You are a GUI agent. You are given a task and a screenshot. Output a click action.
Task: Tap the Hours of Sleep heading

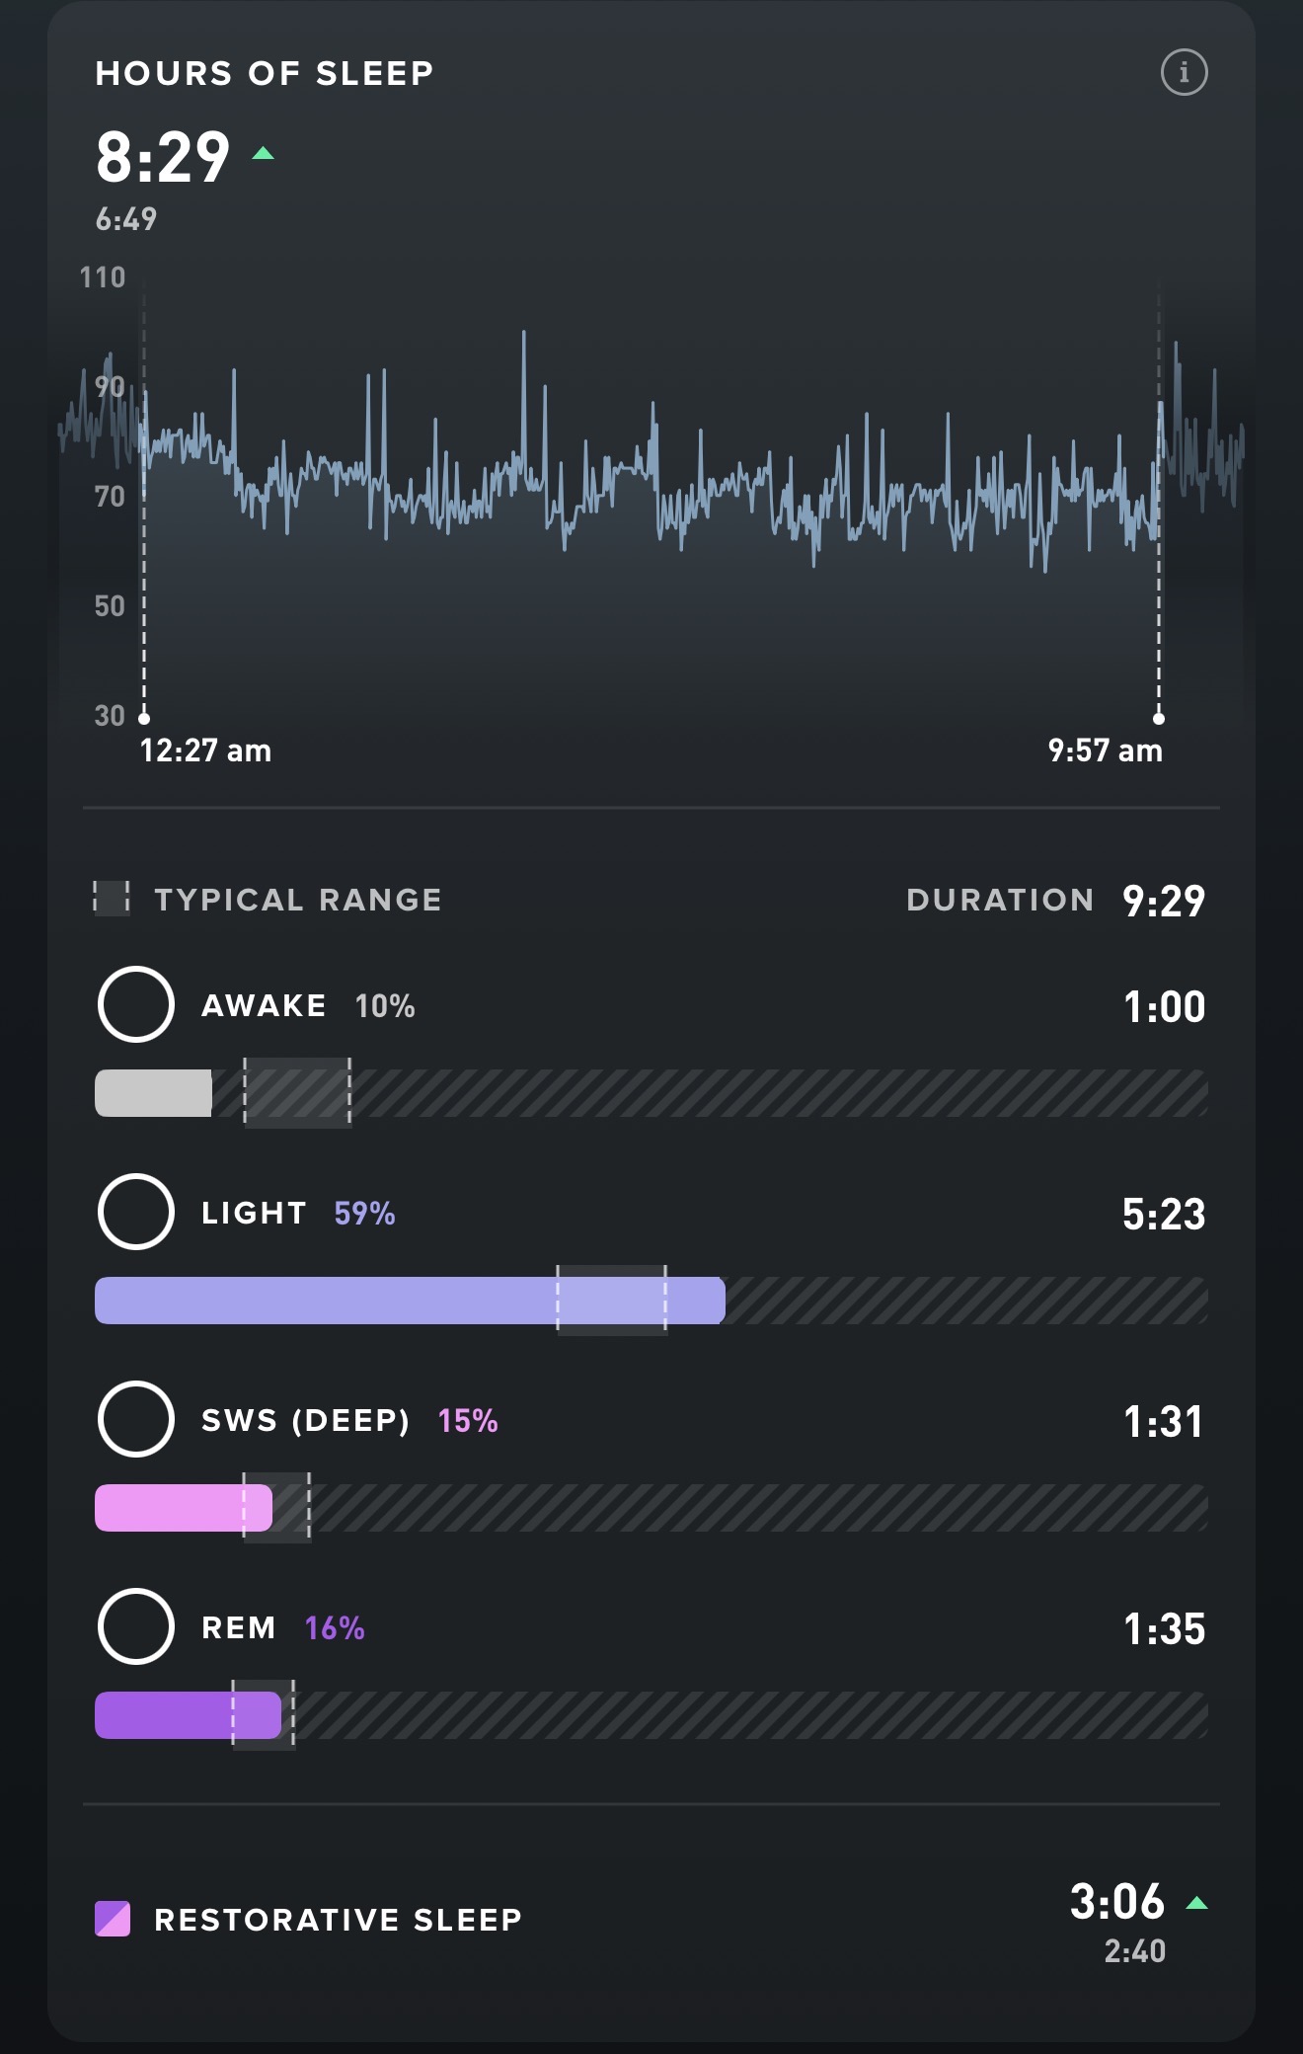click(x=265, y=73)
